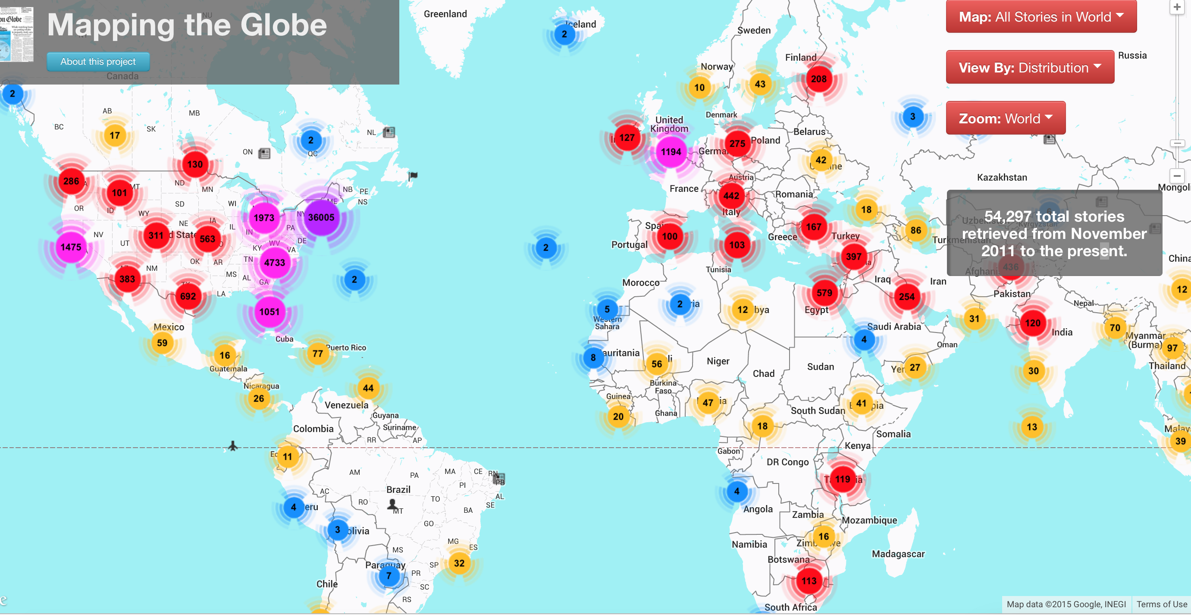
Task: Click the 1475 cluster in California
Action: point(71,248)
